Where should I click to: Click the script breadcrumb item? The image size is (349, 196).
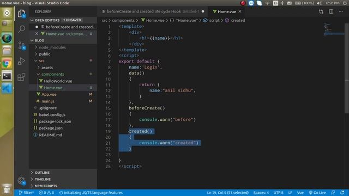coord(214,20)
